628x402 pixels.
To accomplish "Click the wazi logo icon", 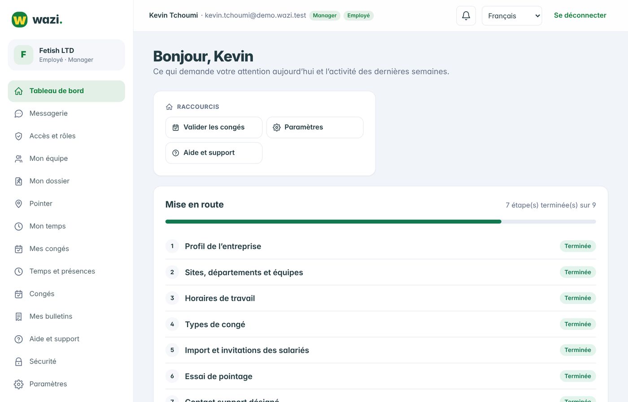I will [19, 20].
